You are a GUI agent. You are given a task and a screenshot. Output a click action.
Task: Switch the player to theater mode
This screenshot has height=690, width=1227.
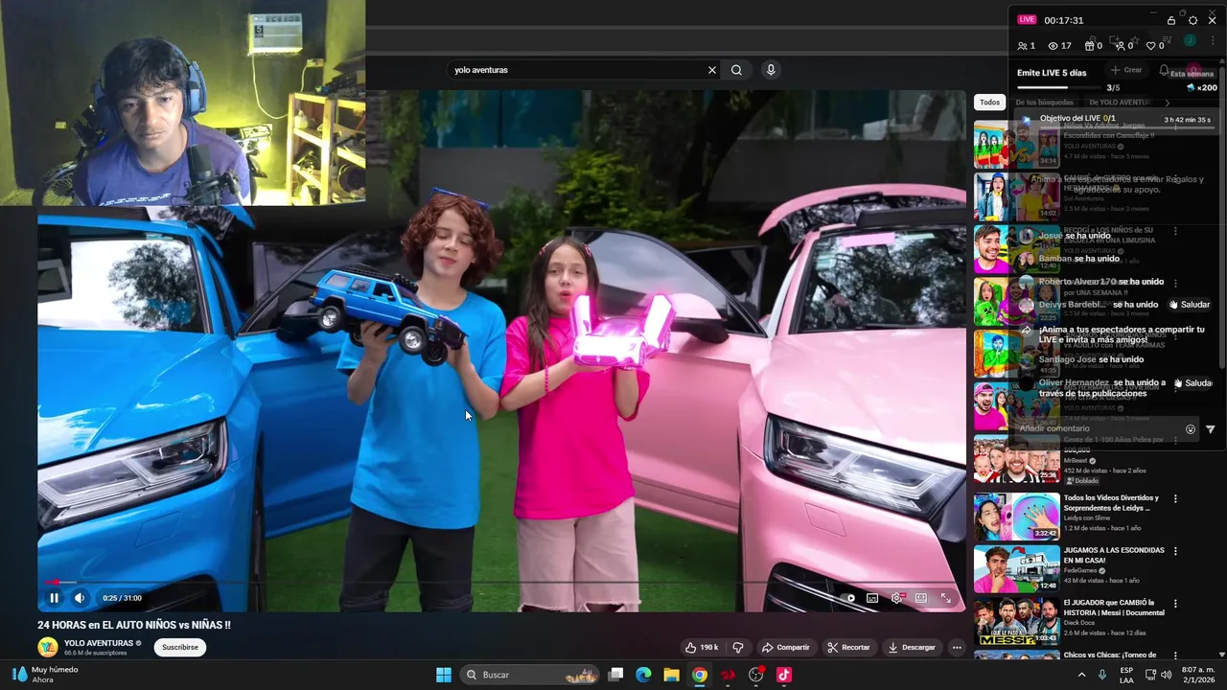(x=921, y=598)
